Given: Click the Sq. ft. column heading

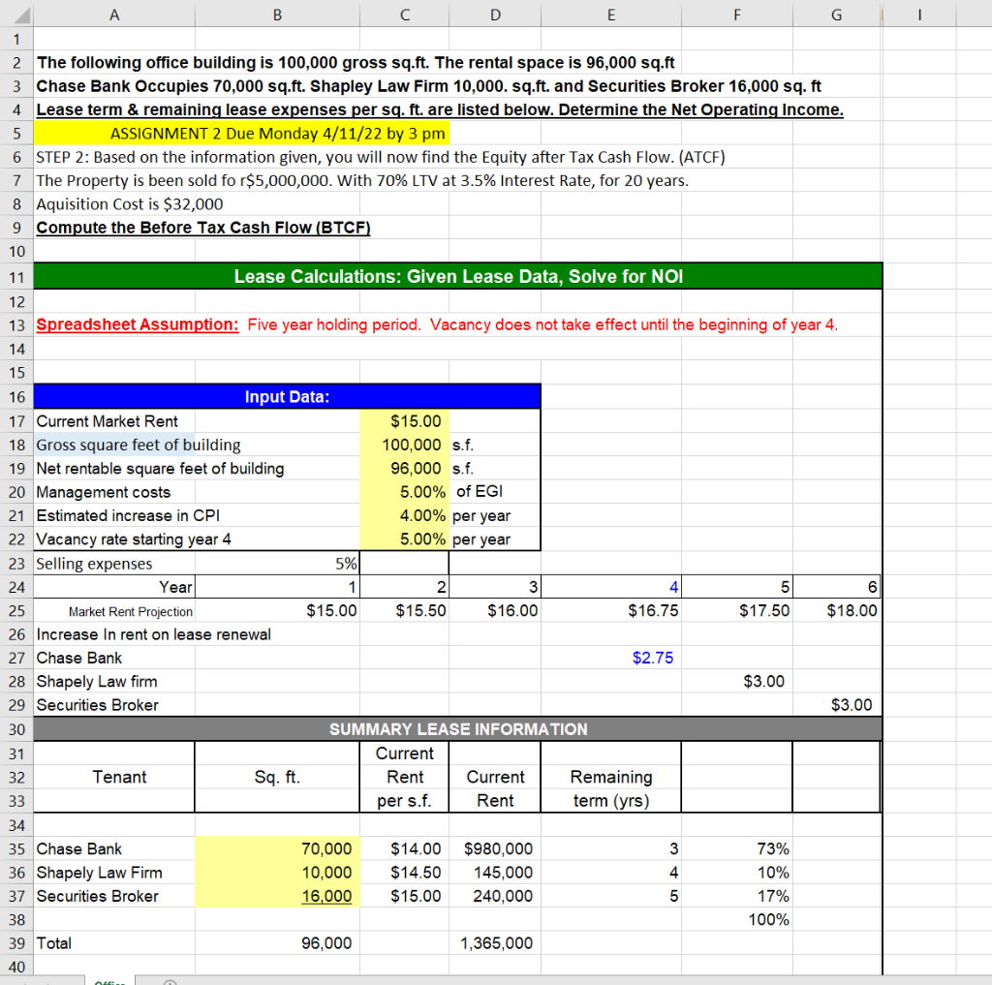Looking at the screenshot, I should pyautogui.click(x=277, y=777).
